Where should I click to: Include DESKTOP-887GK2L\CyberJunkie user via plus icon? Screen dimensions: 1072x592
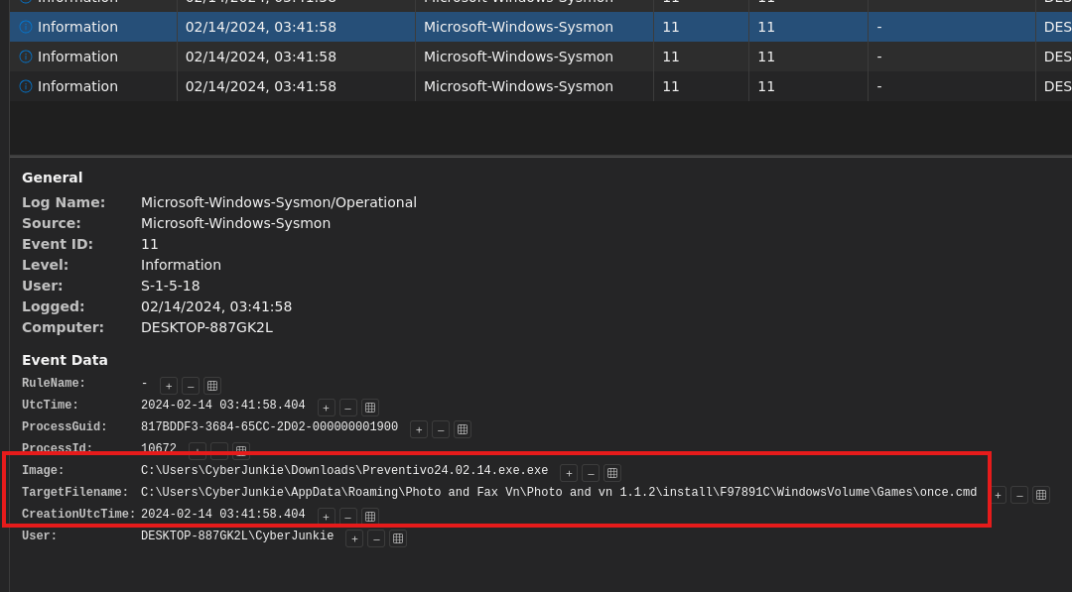(354, 538)
